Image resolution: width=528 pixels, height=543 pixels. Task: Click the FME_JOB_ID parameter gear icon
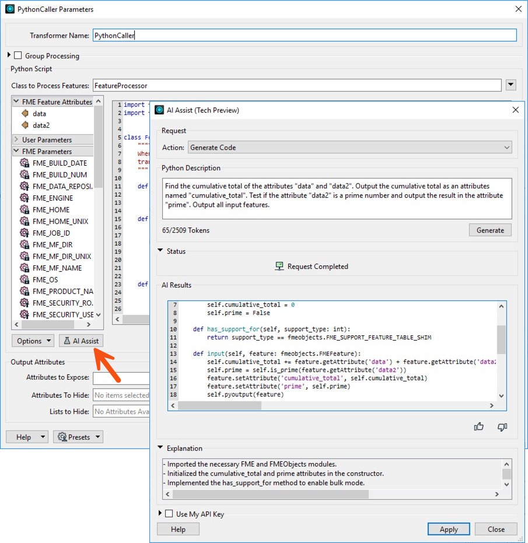point(25,233)
